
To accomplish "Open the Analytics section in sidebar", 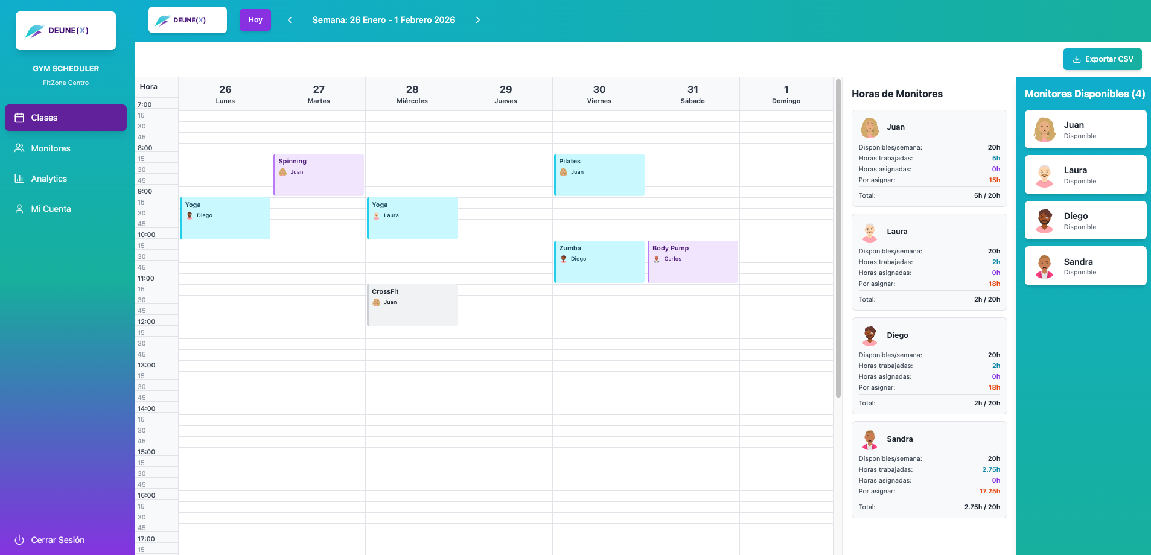I will point(49,179).
